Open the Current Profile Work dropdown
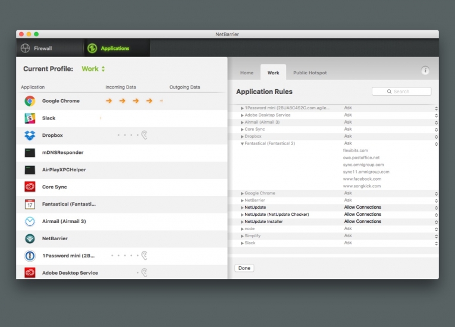This screenshot has width=455, height=327. pos(93,69)
